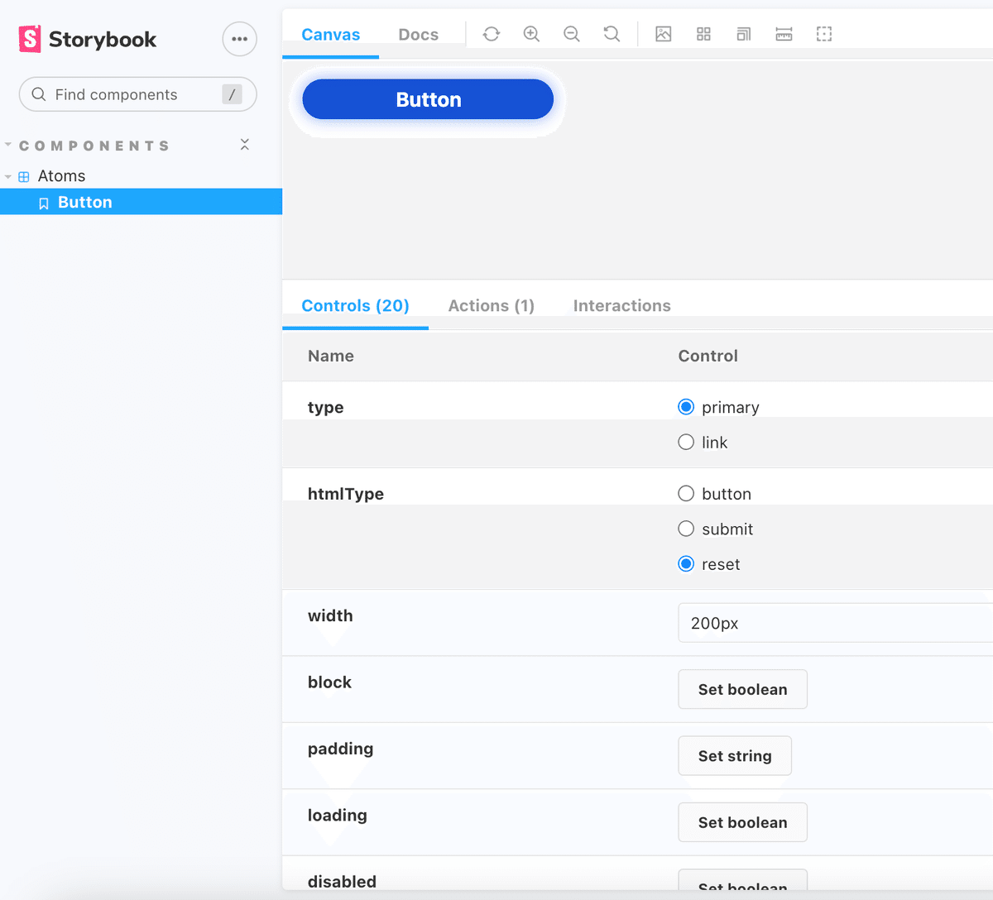Zoom out on the canvas
The image size is (993, 900).
pyautogui.click(x=572, y=34)
